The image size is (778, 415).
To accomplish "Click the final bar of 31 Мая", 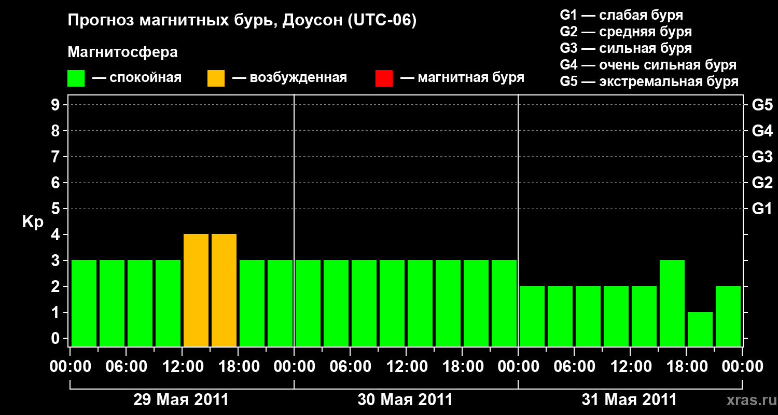I will (x=728, y=316).
